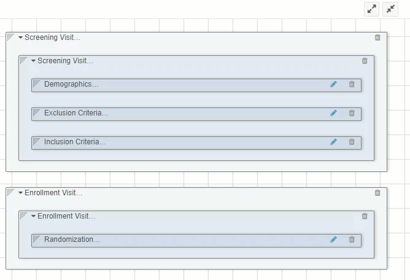The height and width of the screenshot is (280, 410).
Task: Collapse the inner Enrollment Visit panel
Action: 33,216
